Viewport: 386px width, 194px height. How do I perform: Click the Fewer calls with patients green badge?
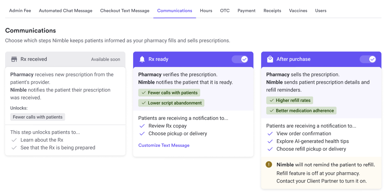169,93
